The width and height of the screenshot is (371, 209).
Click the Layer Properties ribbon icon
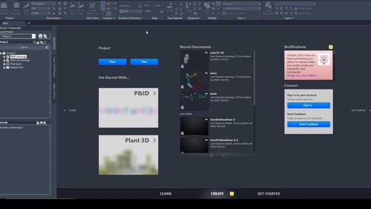(x=268, y=8)
